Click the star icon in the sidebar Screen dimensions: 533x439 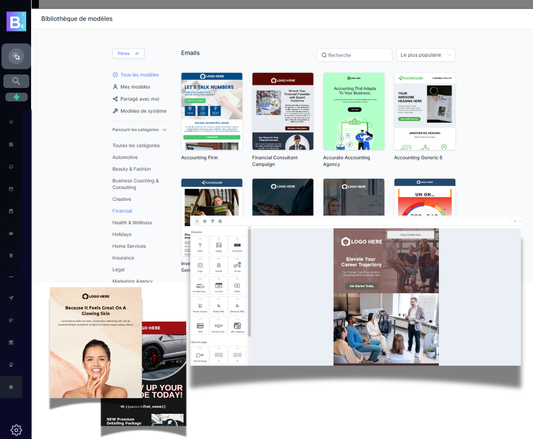point(11,387)
